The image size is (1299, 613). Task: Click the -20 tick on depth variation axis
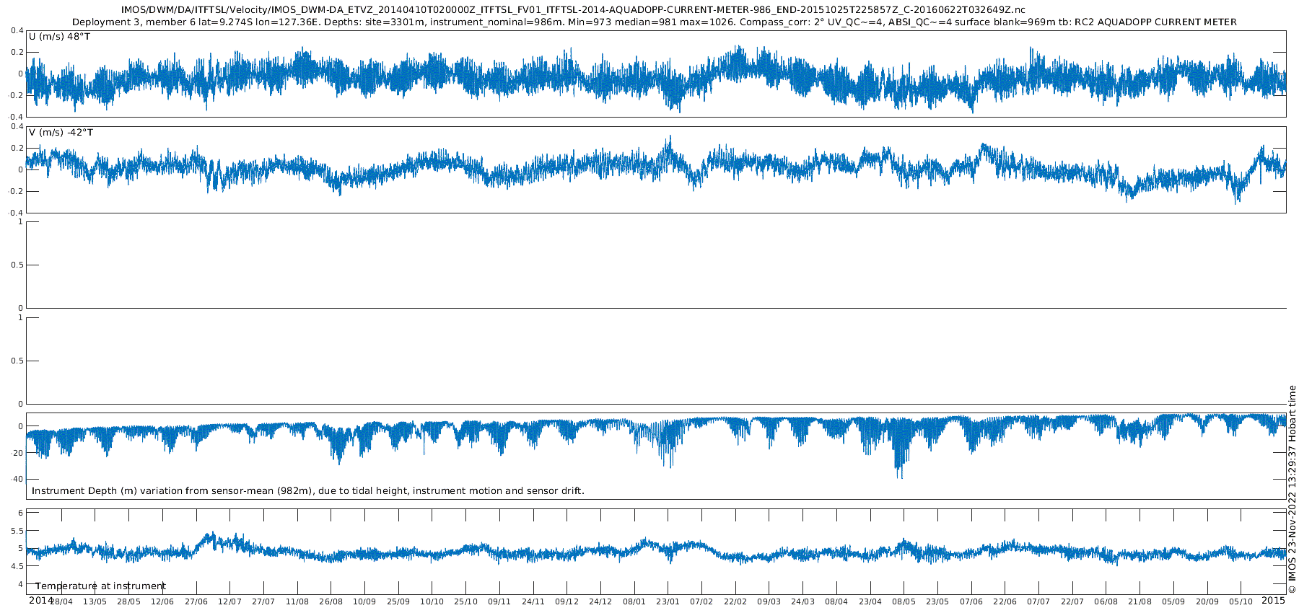coord(17,453)
